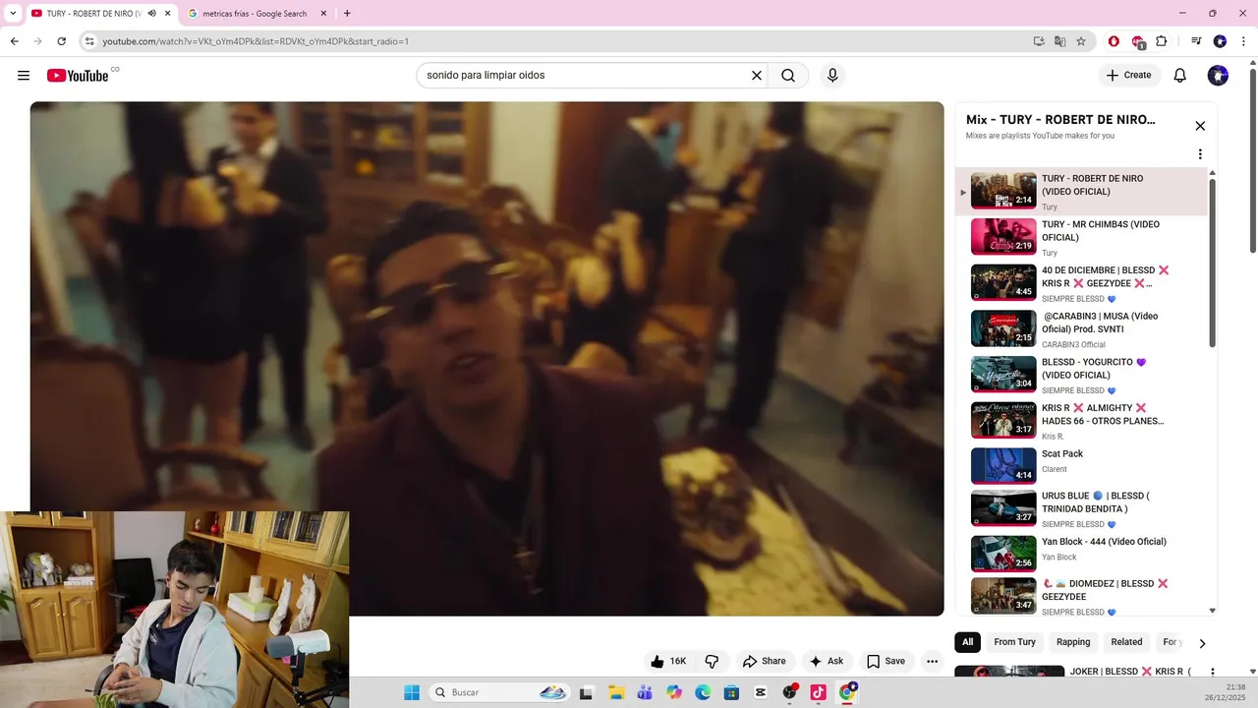Close the Mix playlist panel
Screen dimensions: 1258x708
tap(1200, 126)
